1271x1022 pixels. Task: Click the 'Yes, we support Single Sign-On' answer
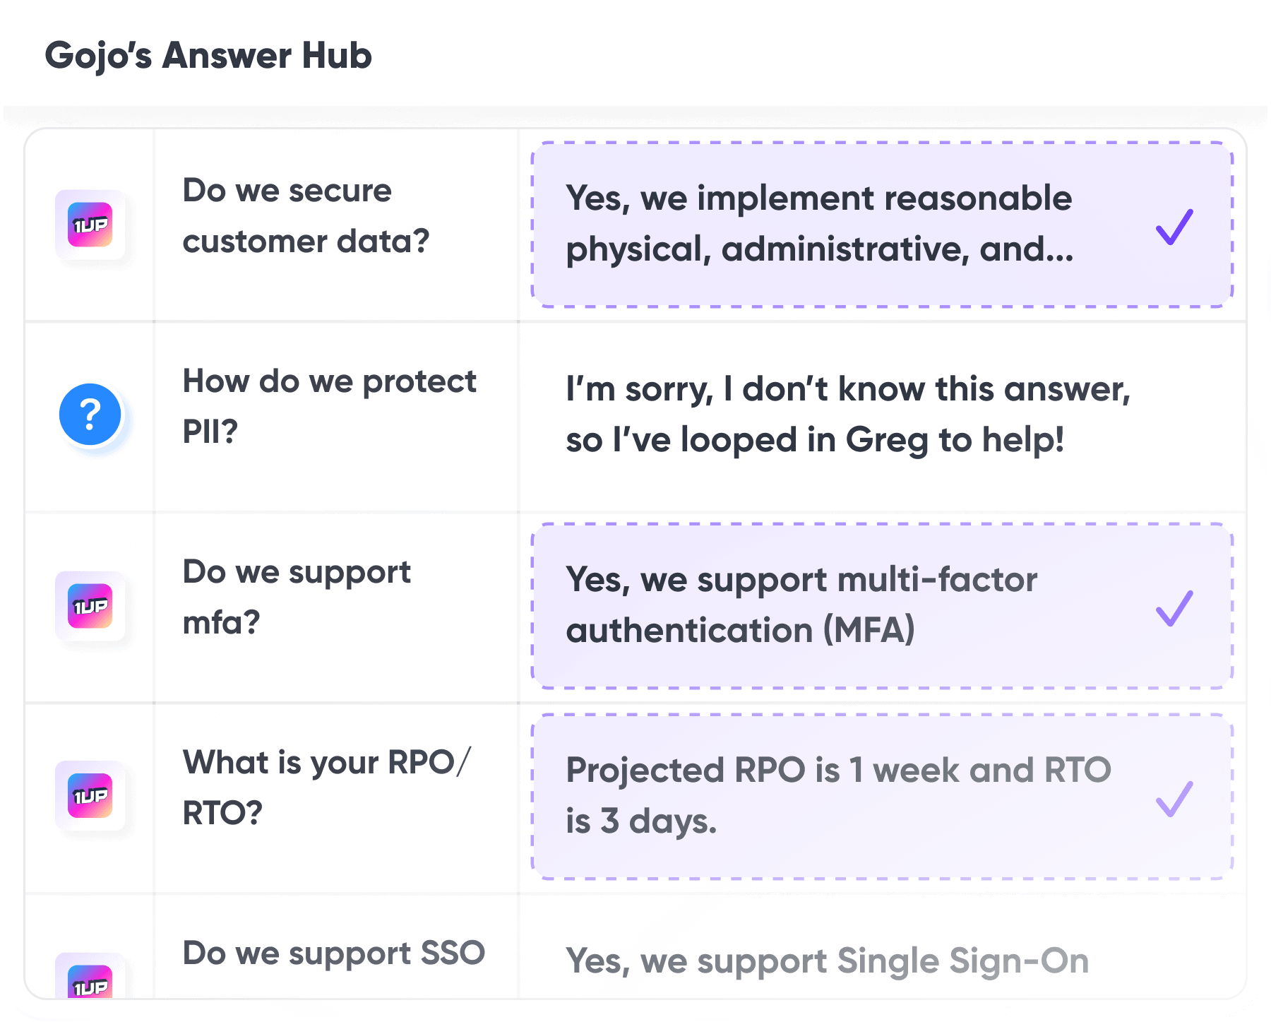[827, 962]
